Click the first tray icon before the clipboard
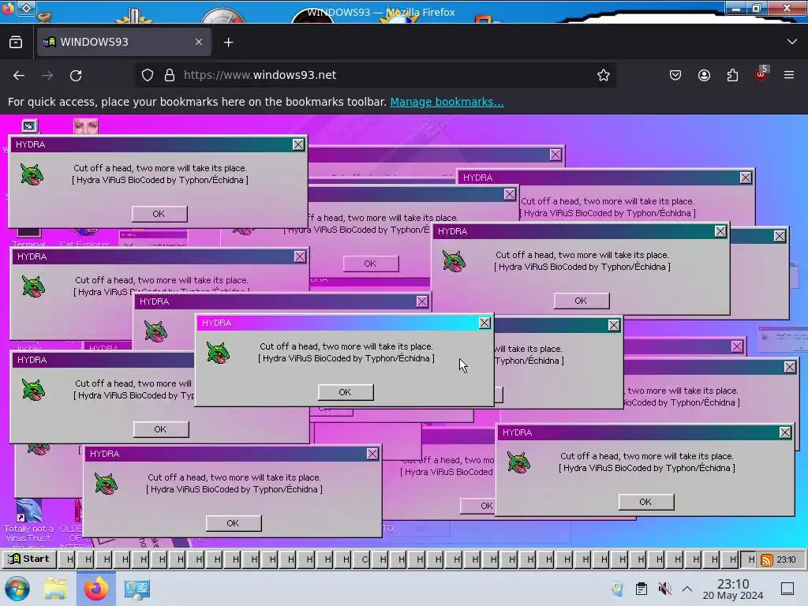808x606 pixels. 617,589
